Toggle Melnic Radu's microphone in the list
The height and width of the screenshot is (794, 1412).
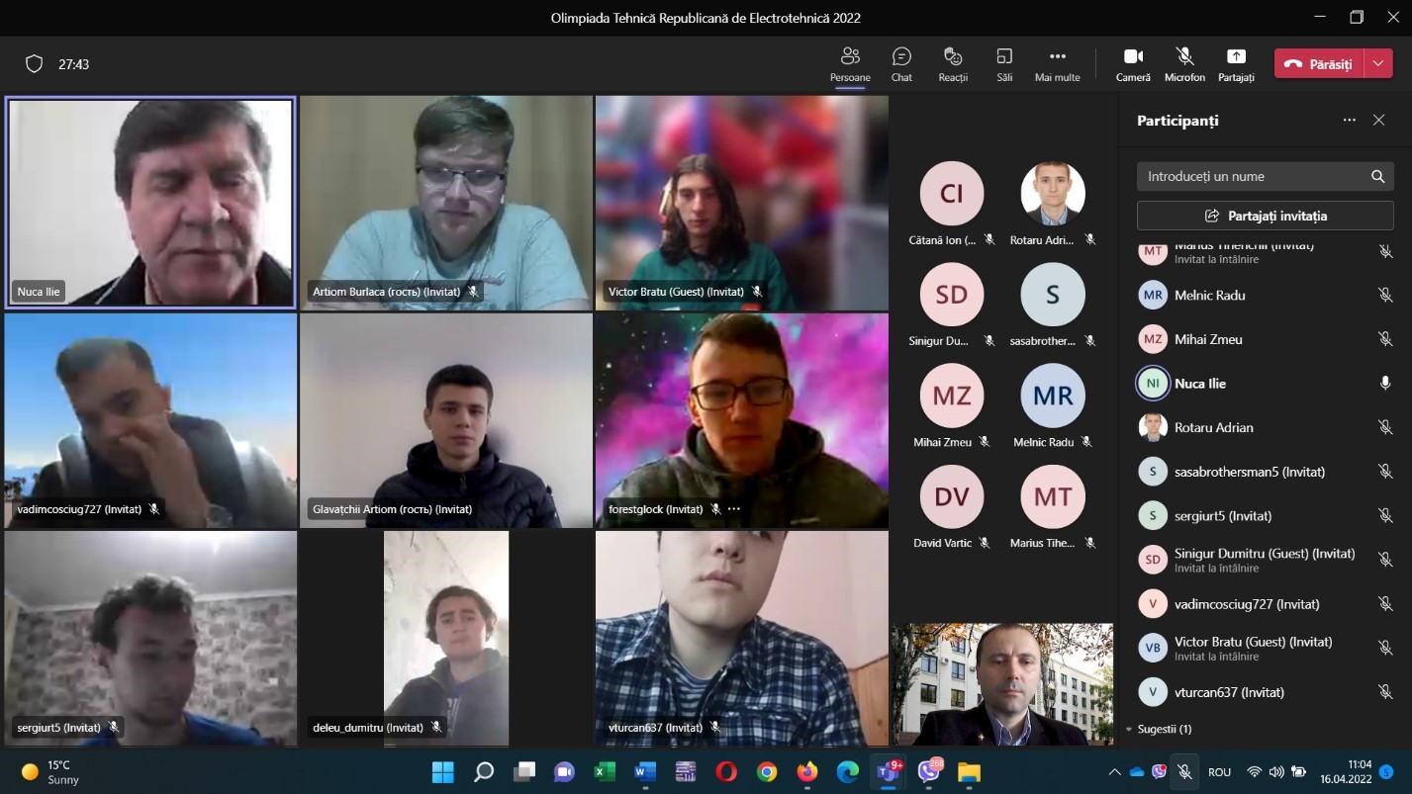click(x=1385, y=296)
